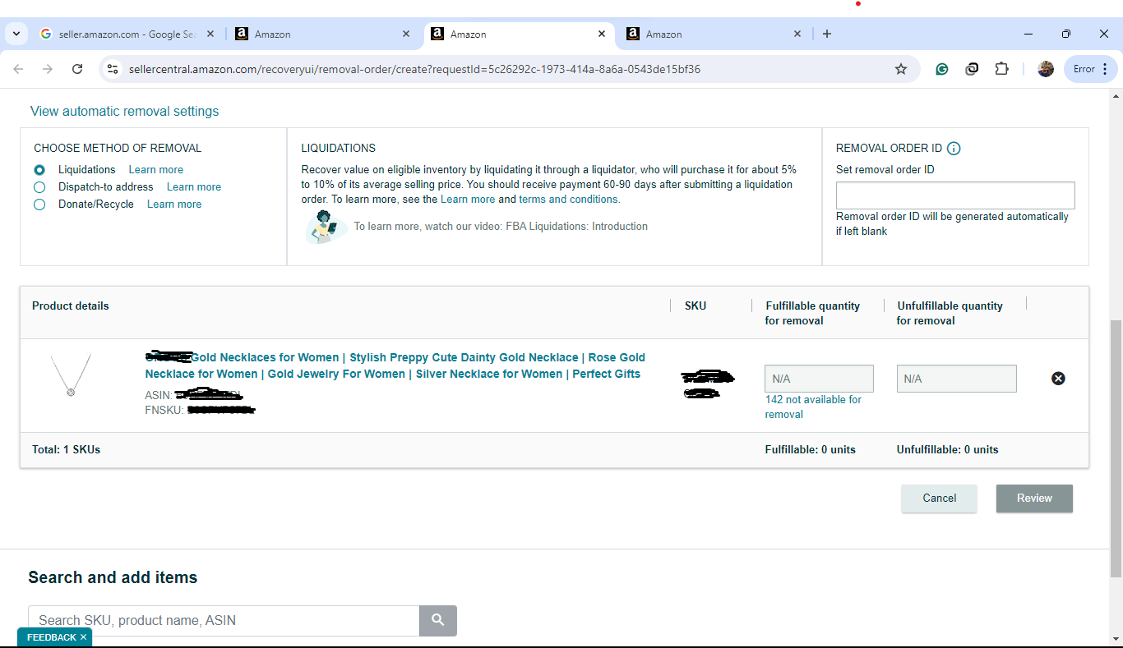Click the Unfulfillable: 0 units text
Screen dimensions: 1123x648
(x=947, y=450)
